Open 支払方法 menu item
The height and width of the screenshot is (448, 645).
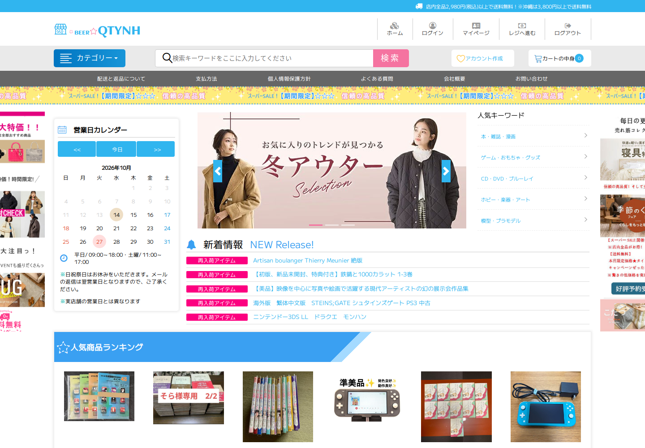pyautogui.click(x=206, y=79)
